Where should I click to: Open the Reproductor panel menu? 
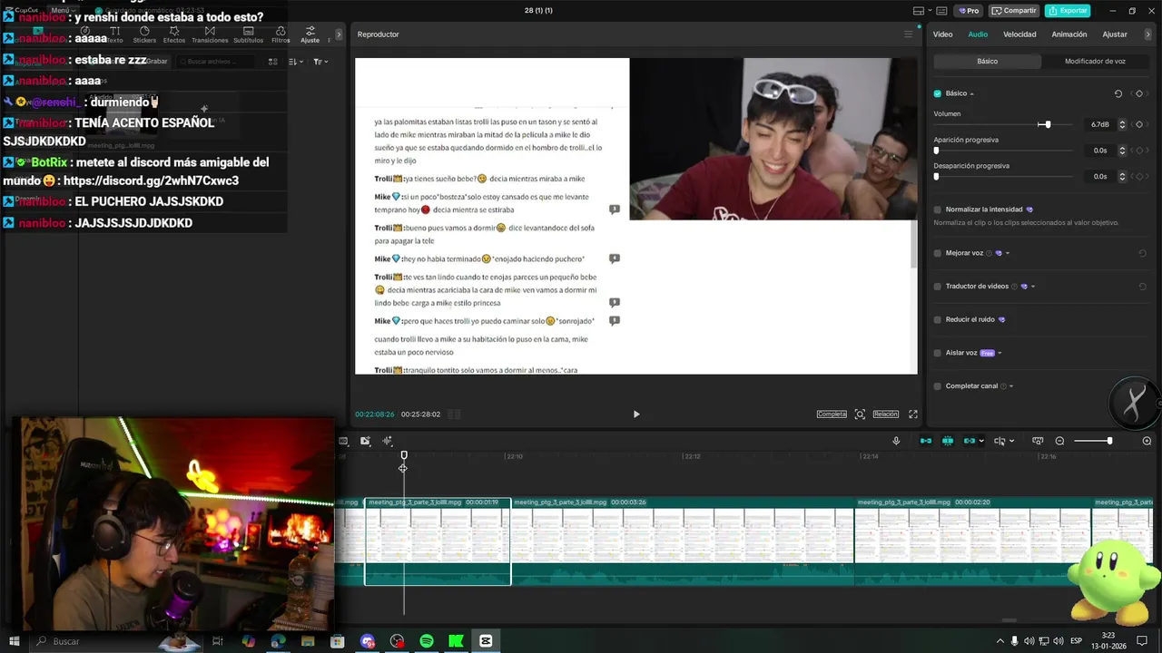[908, 34]
